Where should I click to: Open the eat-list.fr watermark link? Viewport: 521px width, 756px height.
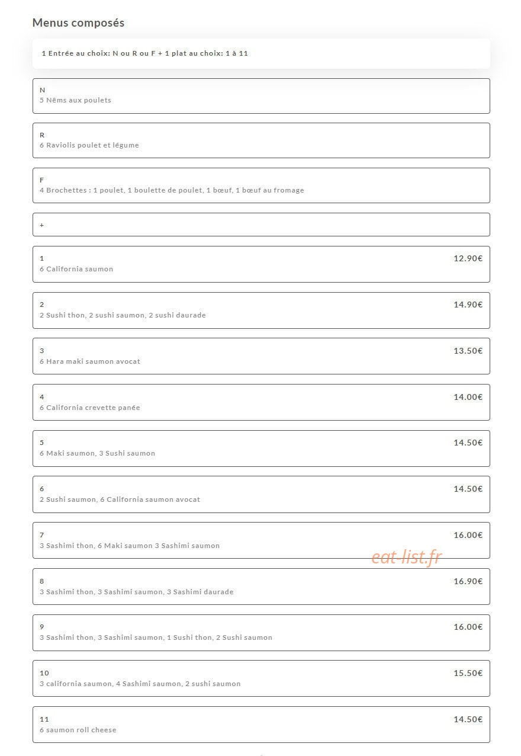pyautogui.click(x=407, y=557)
